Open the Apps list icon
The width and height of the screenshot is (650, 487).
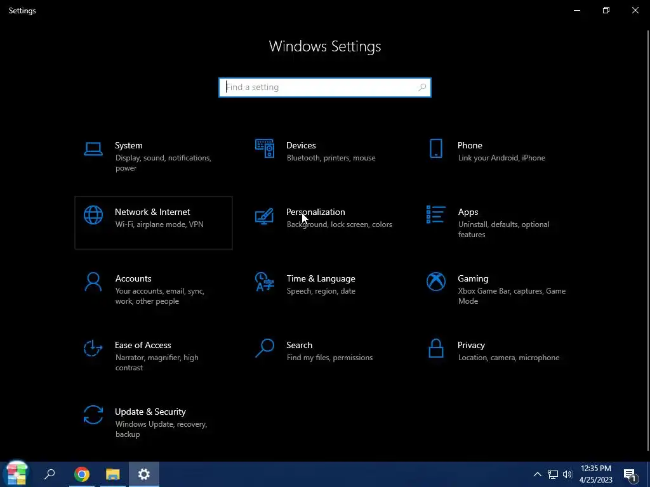tap(435, 214)
